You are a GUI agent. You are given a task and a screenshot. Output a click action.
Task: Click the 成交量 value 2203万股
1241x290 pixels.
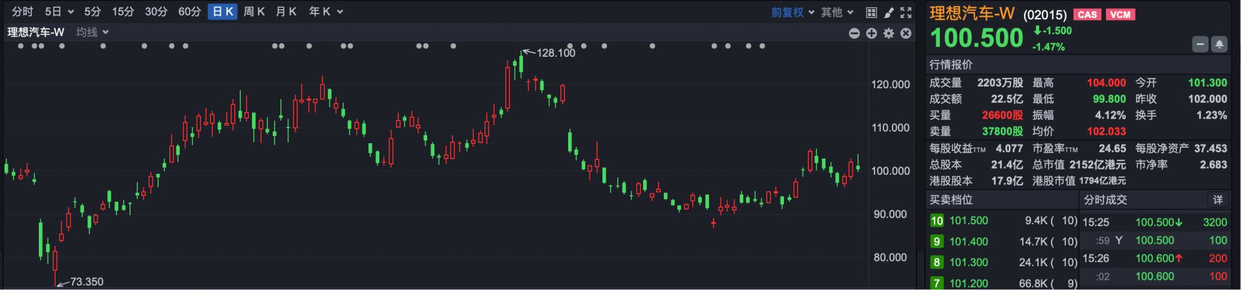click(1000, 82)
